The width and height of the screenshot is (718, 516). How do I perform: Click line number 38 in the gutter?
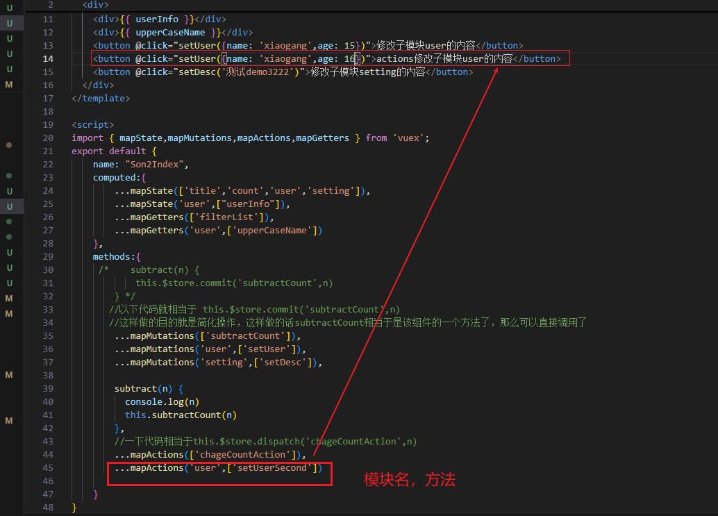pyautogui.click(x=48, y=376)
